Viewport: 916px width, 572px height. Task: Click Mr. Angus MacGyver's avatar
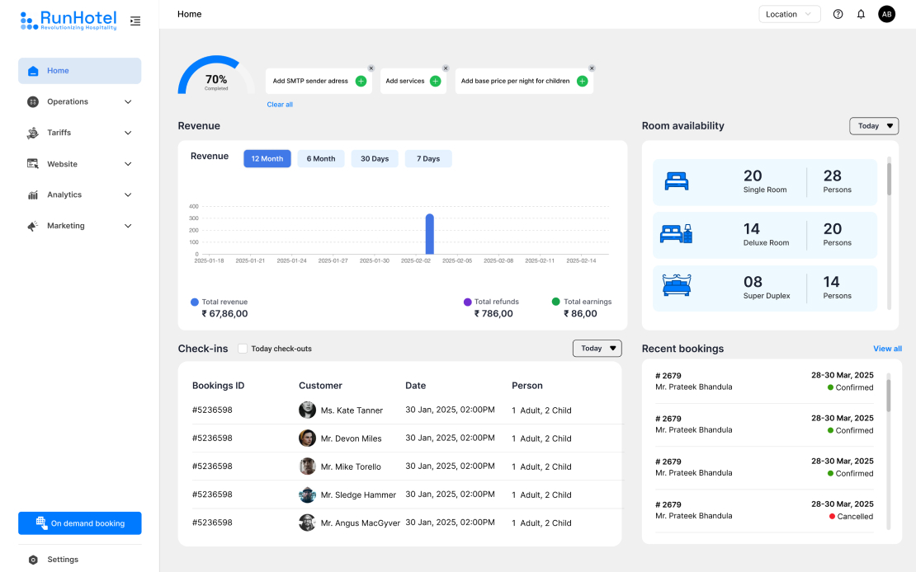pos(307,523)
